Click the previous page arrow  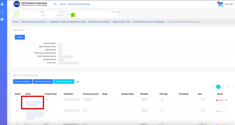214,86
